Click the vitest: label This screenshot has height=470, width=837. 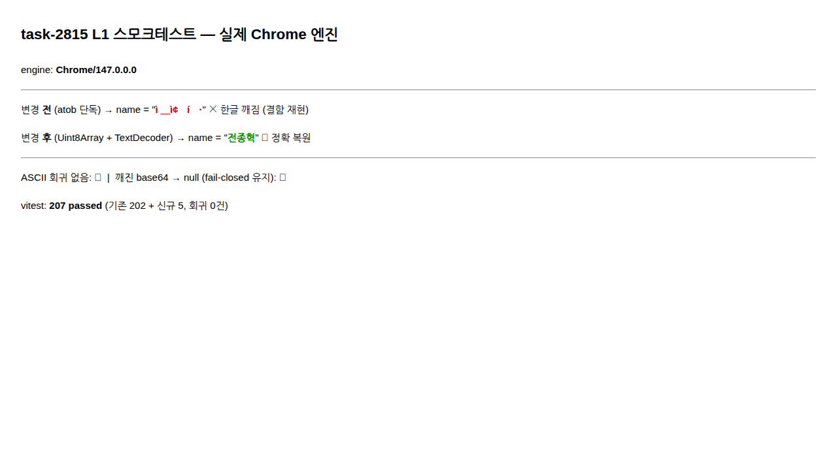tap(33, 206)
